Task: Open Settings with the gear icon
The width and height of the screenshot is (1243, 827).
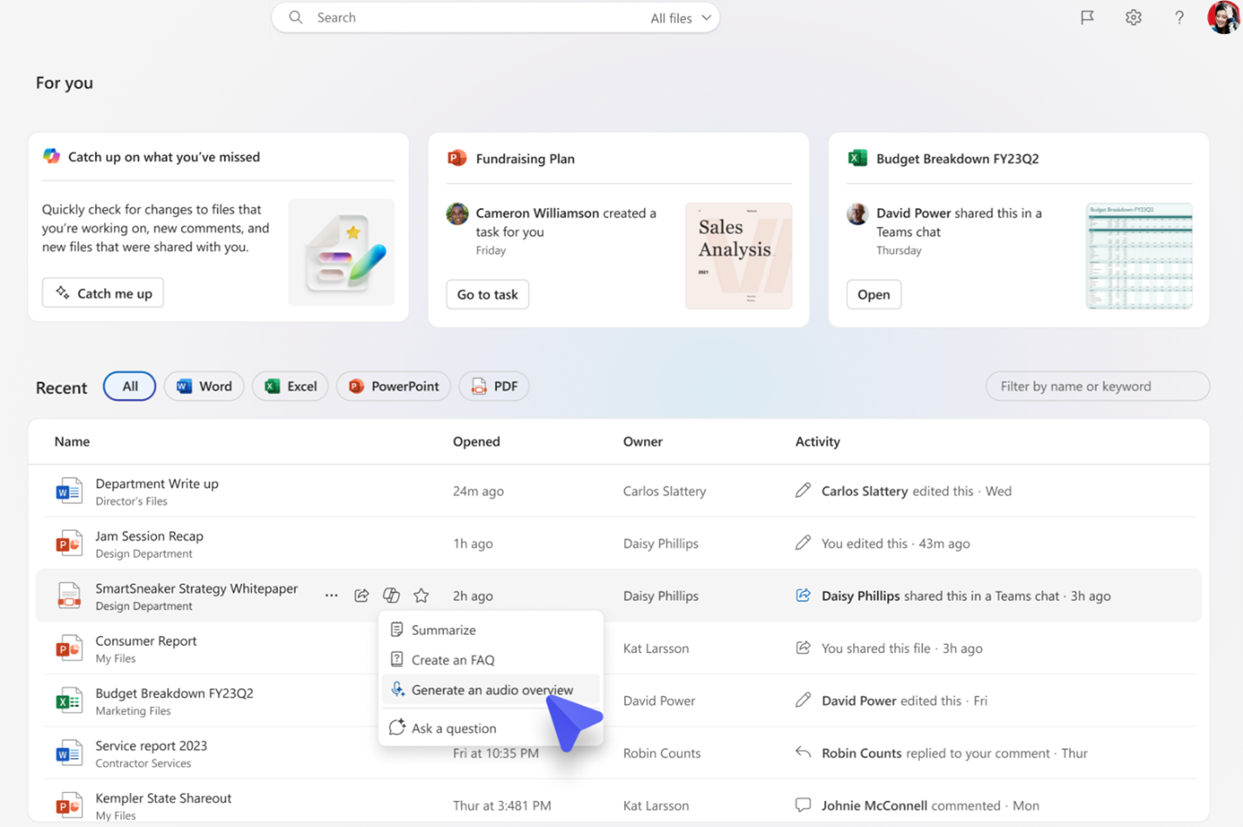Action: (x=1133, y=17)
